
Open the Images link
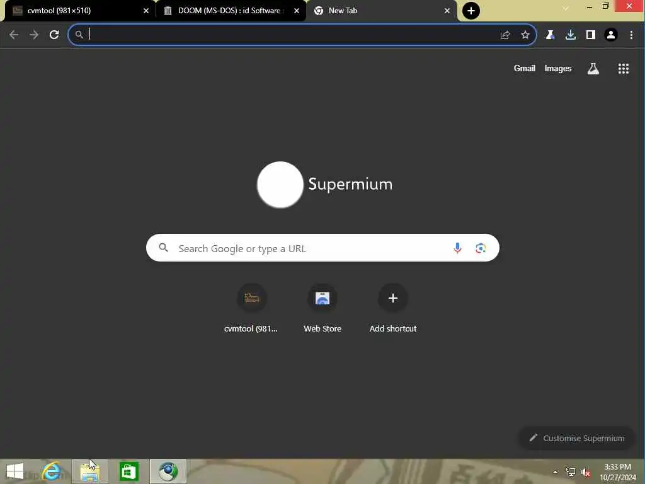click(558, 69)
